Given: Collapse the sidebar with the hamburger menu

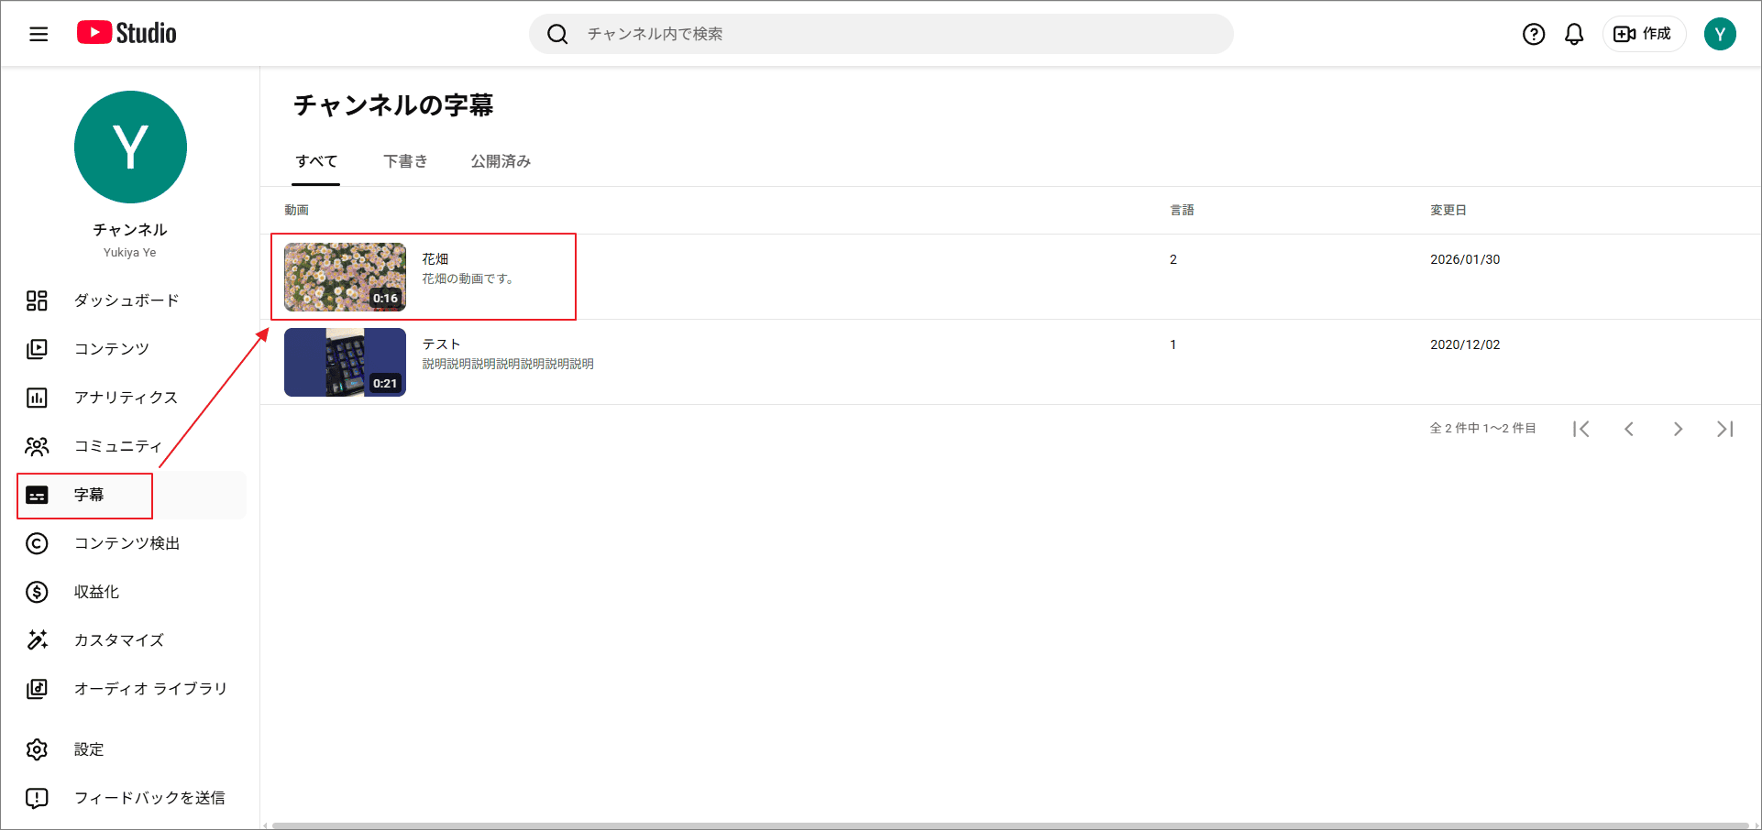Looking at the screenshot, I should [x=38, y=33].
